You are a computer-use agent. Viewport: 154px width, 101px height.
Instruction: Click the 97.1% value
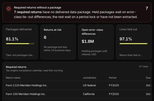(126, 39)
